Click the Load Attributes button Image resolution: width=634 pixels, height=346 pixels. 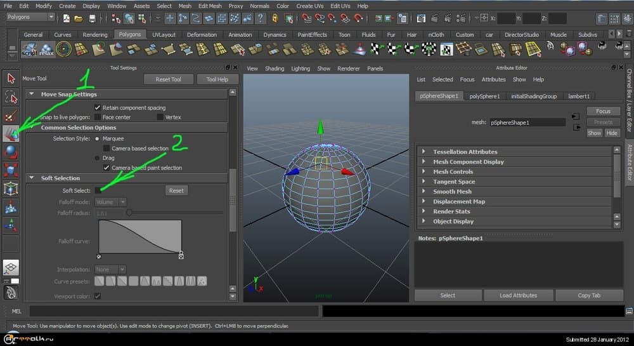tap(518, 295)
